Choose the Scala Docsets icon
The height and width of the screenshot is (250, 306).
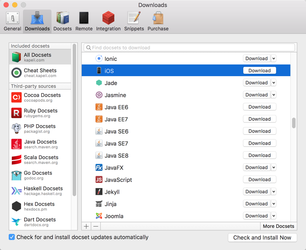click(x=16, y=160)
